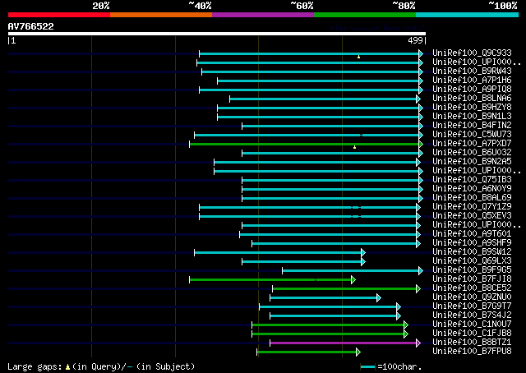Select hit label UniRef100_B8AL69

[x=472, y=198]
